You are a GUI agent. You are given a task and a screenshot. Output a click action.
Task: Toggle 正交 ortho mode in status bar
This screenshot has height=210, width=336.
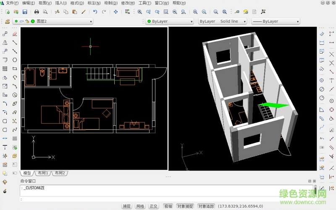pos(154,206)
